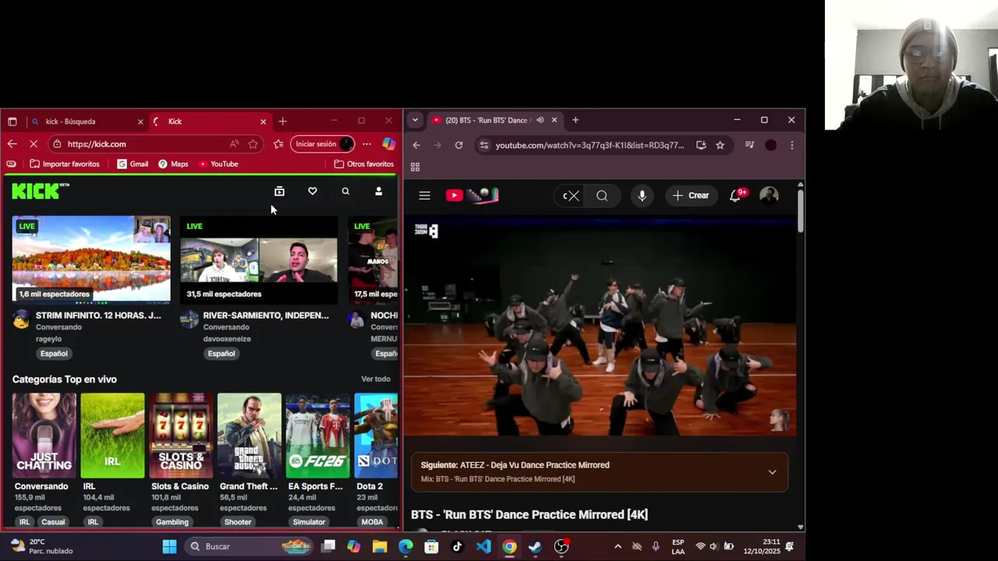Go to Kick home via logo

pyautogui.click(x=41, y=191)
